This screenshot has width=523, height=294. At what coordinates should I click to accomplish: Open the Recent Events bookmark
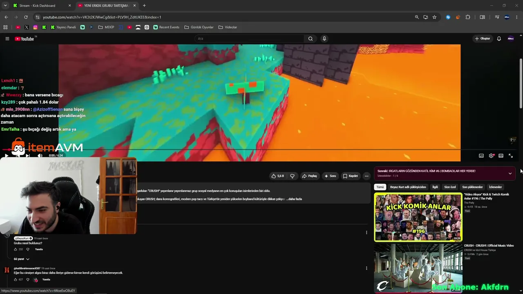[166, 27]
